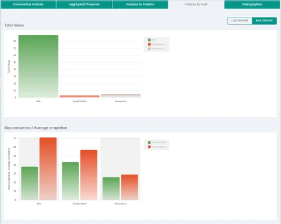
Task: Click the Max completion / Average completion heading
Action: pos(36,128)
